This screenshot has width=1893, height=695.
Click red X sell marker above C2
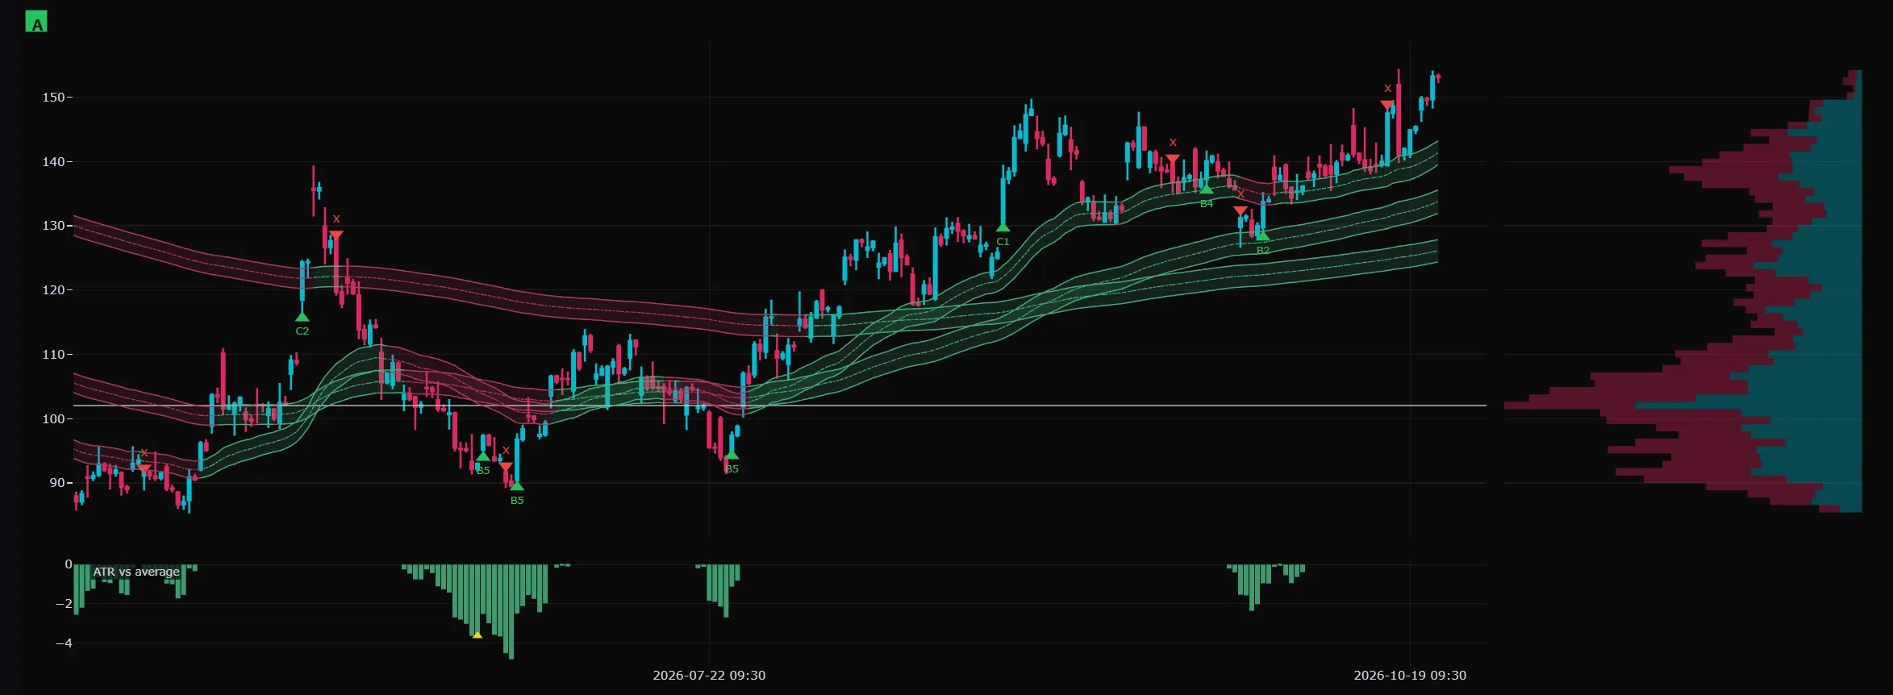click(x=336, y=235)
